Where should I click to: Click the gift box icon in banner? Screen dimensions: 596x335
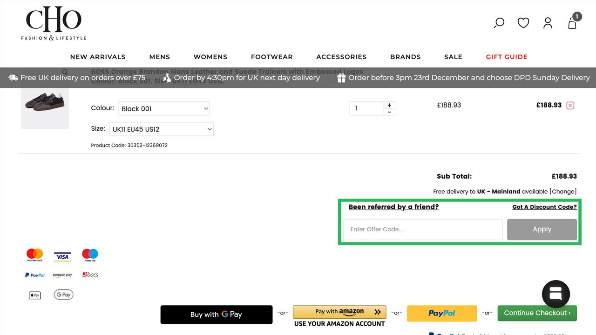(341, 78)
